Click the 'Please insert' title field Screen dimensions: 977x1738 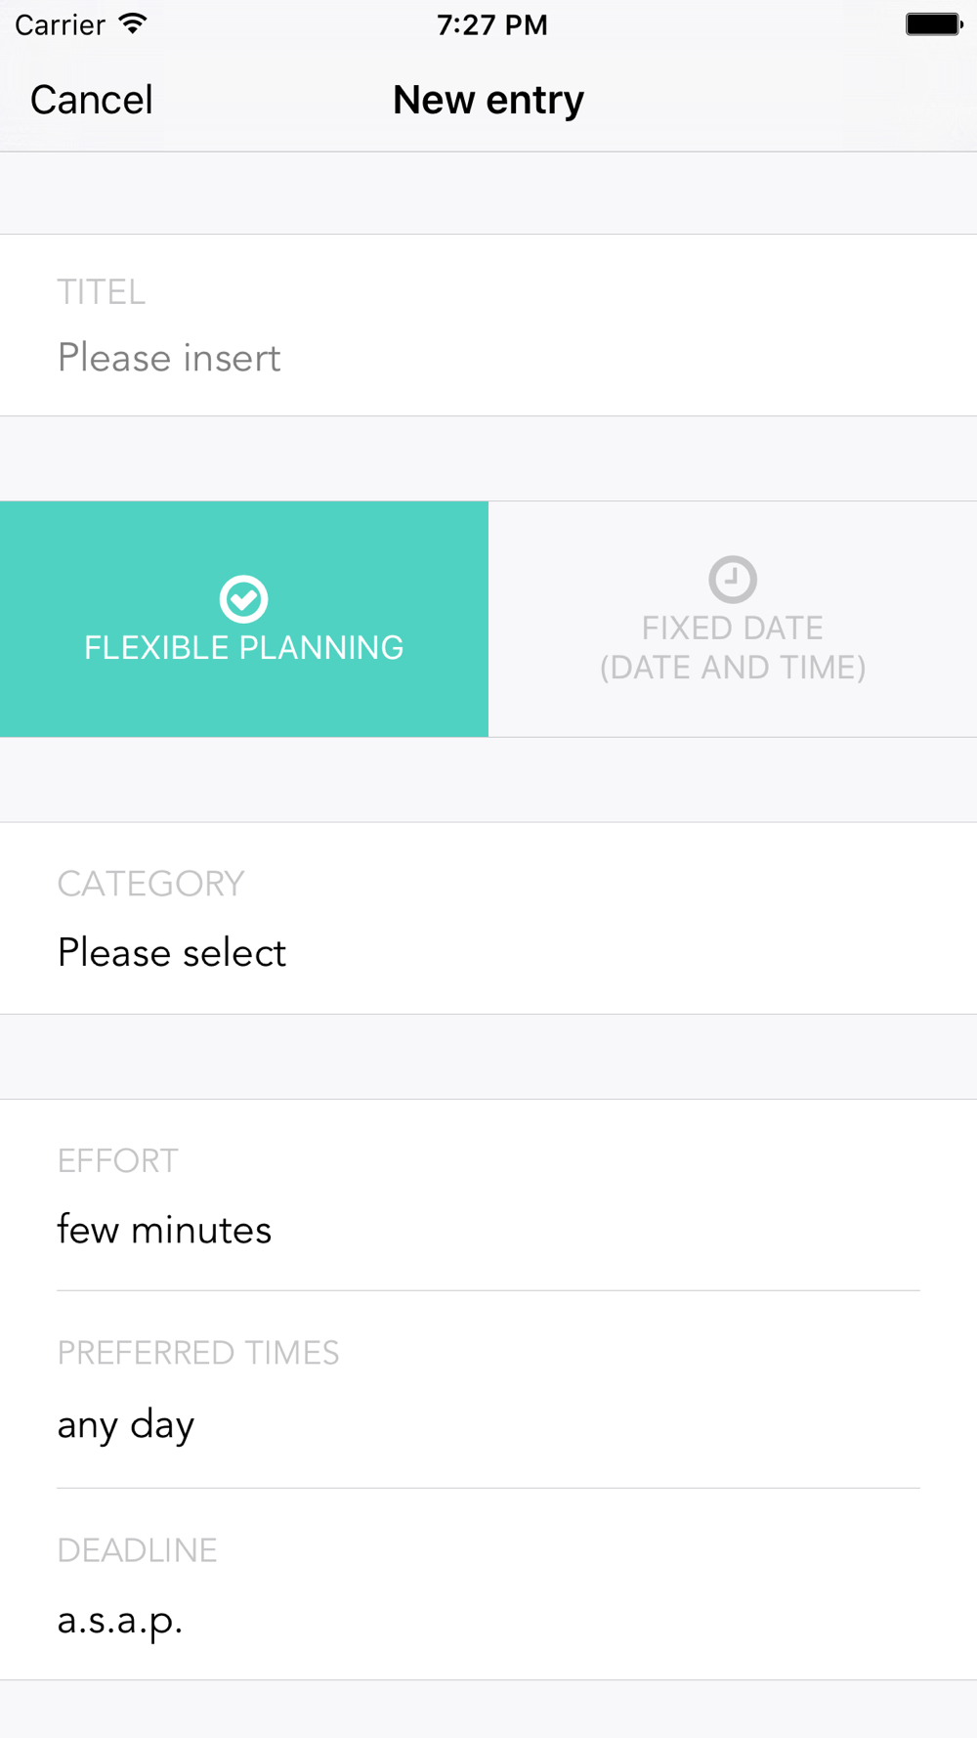pos(169,358)
